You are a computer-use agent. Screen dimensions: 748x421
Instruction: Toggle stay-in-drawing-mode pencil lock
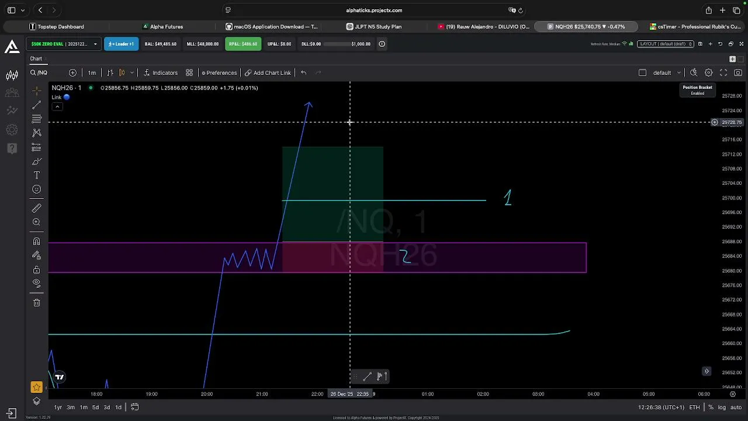[36, 255]
